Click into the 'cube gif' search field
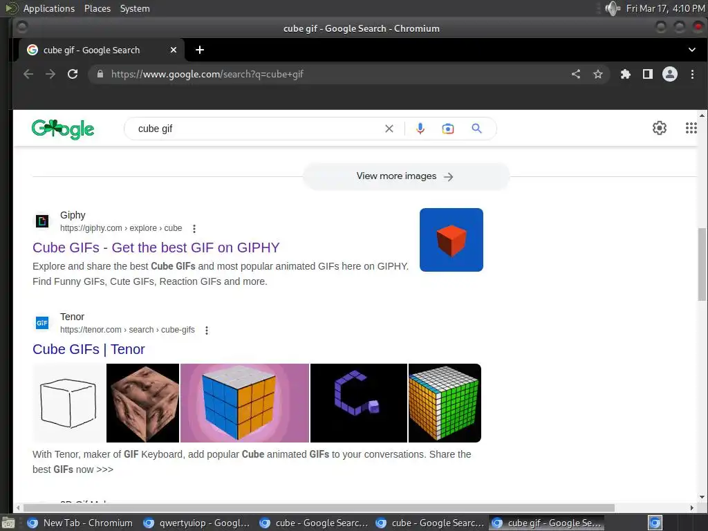The width and height of the screenshot is (708, 531). (257, 129)
